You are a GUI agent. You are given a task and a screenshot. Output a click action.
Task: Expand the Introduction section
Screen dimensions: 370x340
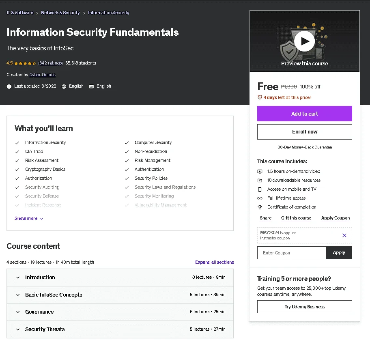coord(120,277)
